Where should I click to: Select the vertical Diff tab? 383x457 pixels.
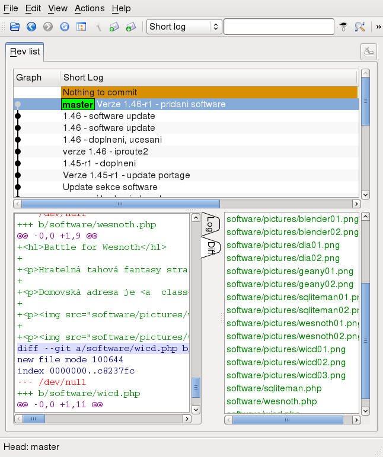210,249
